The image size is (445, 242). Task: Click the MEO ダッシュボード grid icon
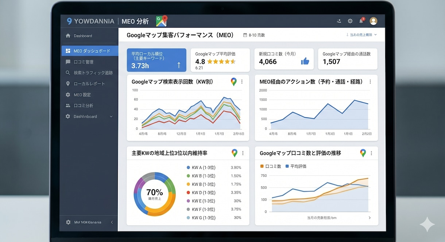point(68,51)
